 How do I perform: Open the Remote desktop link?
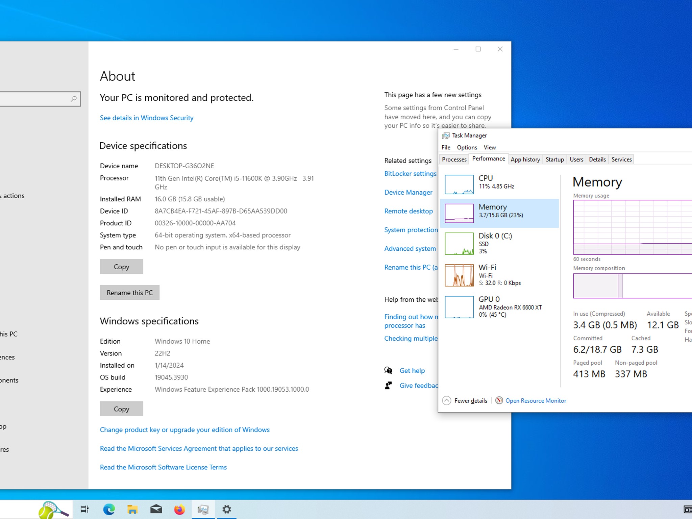click(408, 211)
